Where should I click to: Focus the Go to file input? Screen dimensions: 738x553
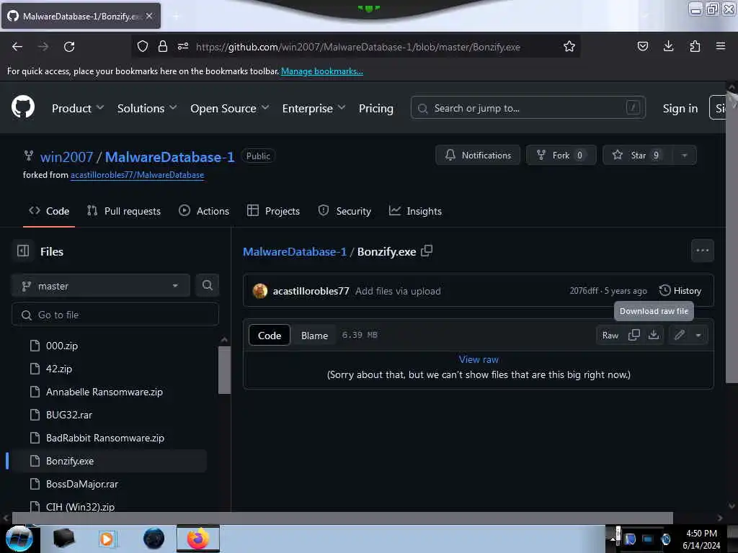click(115, 315)
